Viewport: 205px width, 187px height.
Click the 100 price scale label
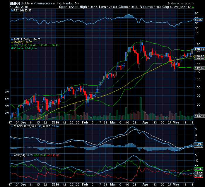(198, 87)
